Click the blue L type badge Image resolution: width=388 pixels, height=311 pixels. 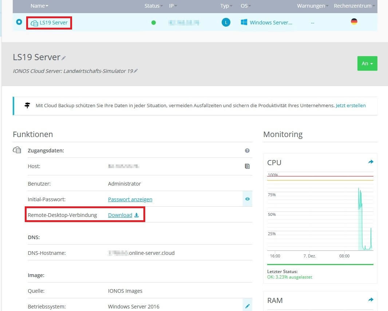(x=226, y=23)
